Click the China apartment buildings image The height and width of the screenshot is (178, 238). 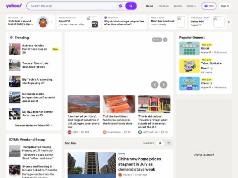(x=92, y=165)
